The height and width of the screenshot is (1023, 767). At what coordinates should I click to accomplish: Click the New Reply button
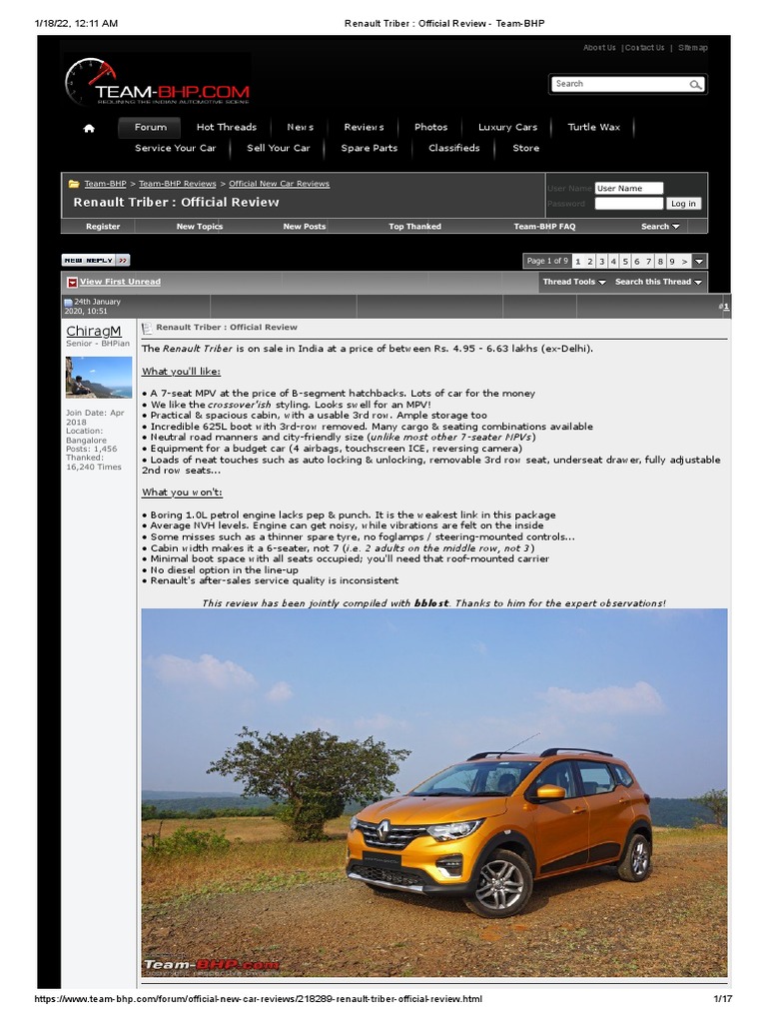click(96, 261)
